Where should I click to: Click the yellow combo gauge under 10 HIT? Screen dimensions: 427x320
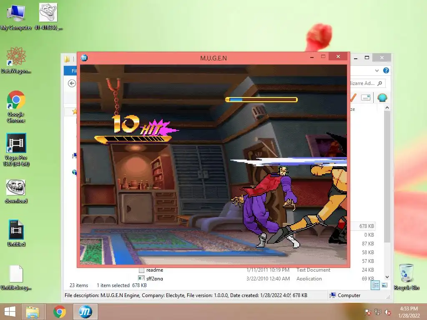click(x=133, y=139)
